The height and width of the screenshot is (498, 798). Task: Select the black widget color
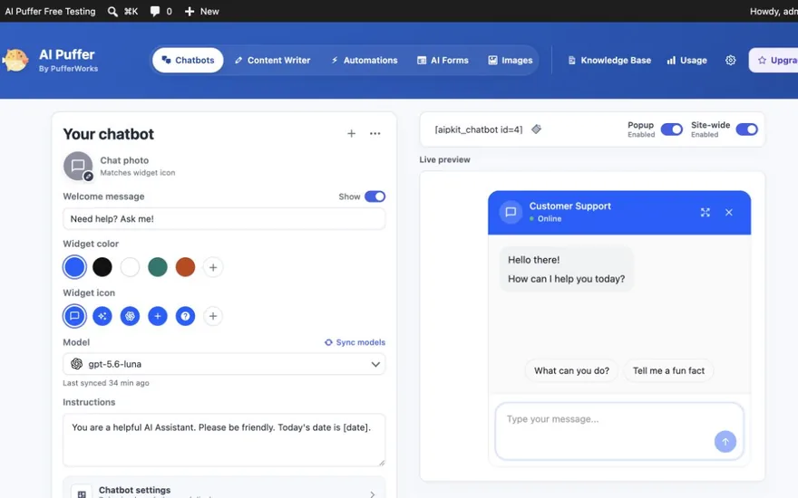point(102,267)
